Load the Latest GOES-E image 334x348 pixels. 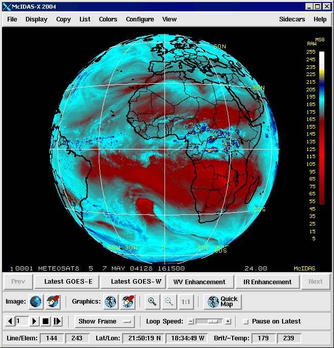[68, 282]
